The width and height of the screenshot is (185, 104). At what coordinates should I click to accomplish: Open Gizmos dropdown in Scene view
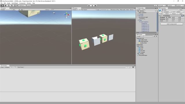point(48,10)
